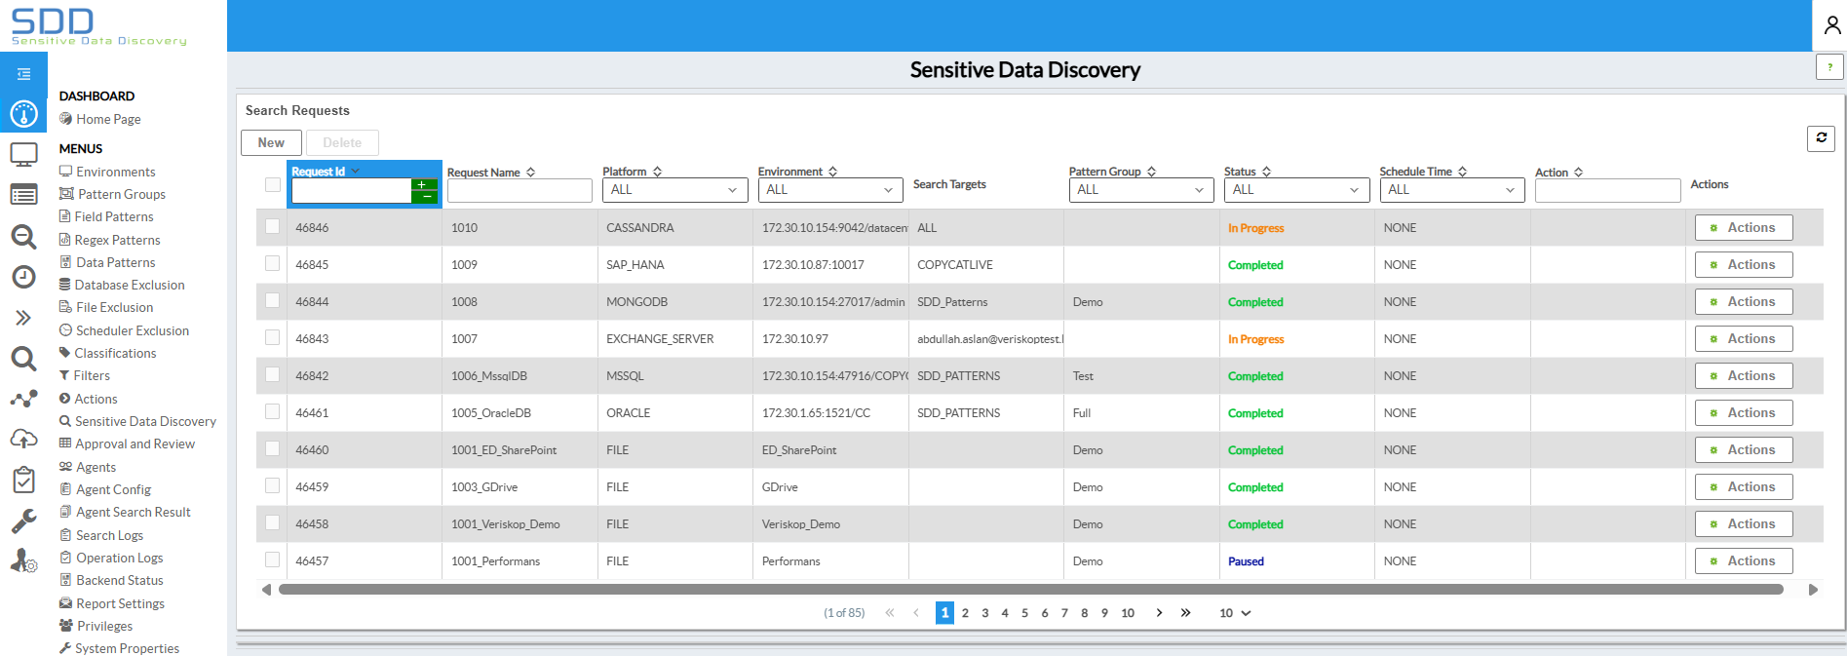Open the user profile icon at top right
The height and width of the screenshot is (656, 1847).
click(x=1831, y=25)
